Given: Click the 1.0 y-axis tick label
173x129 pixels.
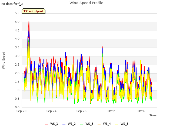Looking at the screenshot, I should pos(17,90).
